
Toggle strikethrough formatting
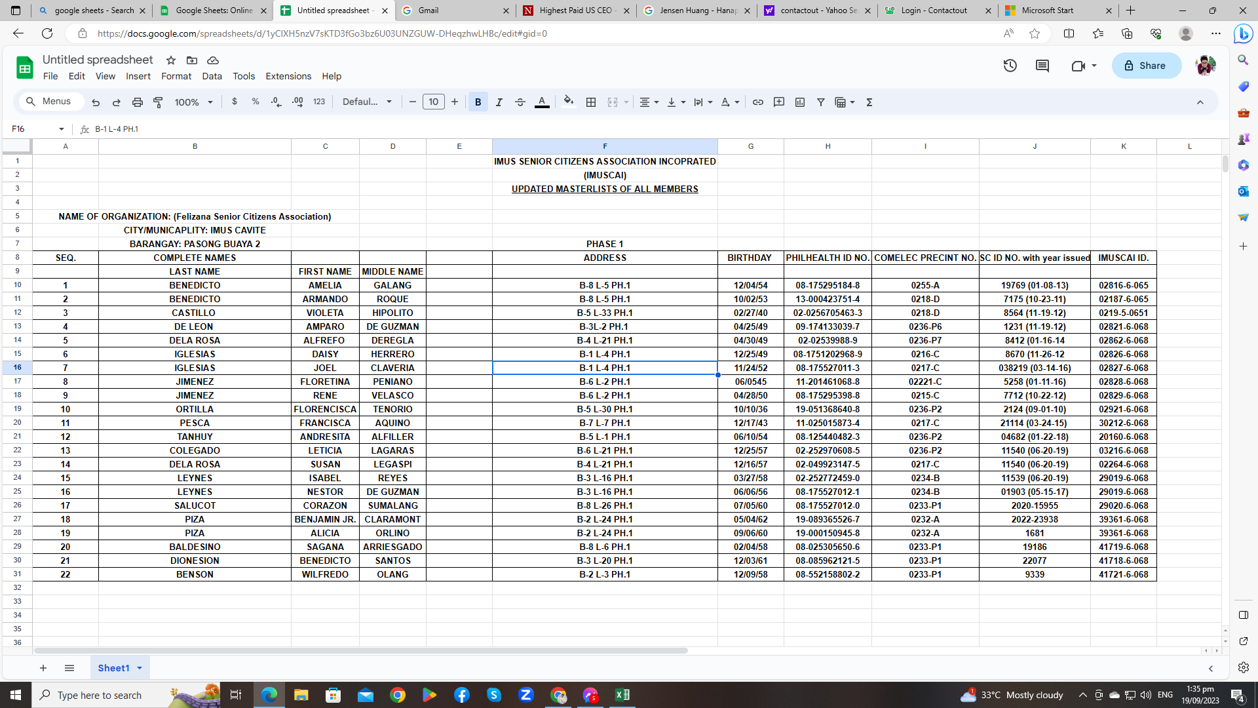pyautogui.click(x=520, y=102)
